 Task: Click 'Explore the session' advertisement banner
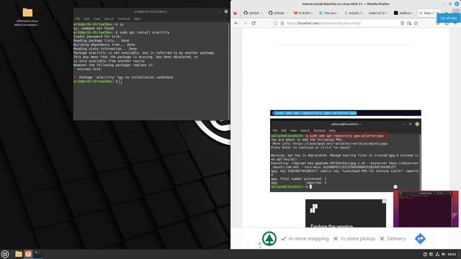pos(346,213)
